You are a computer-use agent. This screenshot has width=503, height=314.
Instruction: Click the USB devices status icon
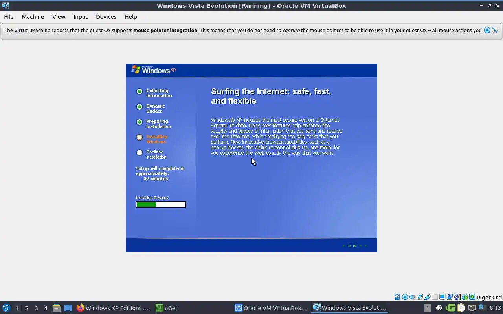coord(427,297)
